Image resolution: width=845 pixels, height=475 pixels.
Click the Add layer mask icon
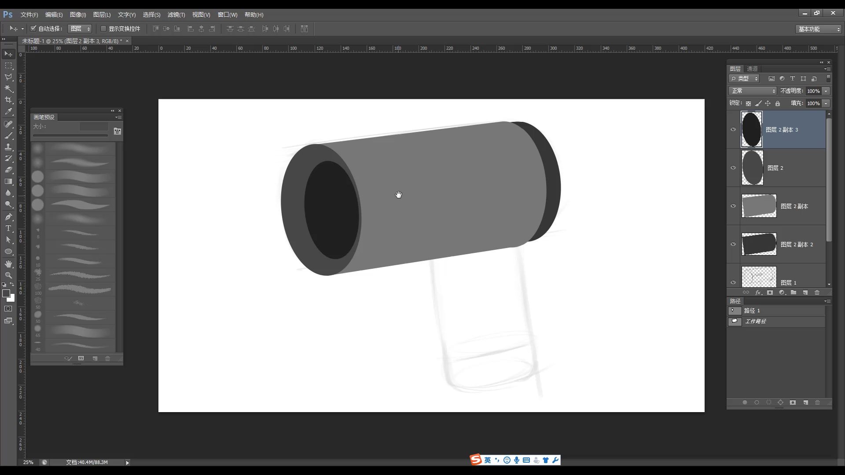point(770,292)
